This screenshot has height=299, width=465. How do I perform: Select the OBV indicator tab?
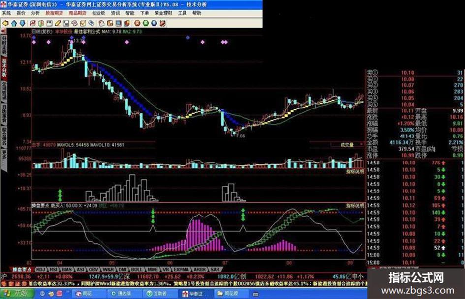pos(93,269)
